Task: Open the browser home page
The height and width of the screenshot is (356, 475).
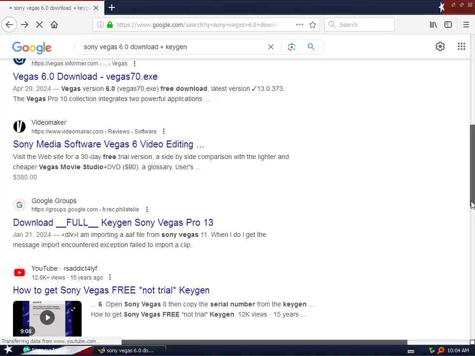Action: point(54,25)
